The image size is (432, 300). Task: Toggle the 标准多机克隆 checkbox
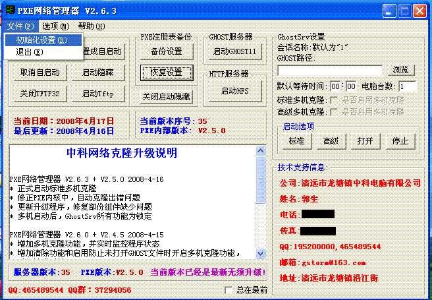point(334,100)
